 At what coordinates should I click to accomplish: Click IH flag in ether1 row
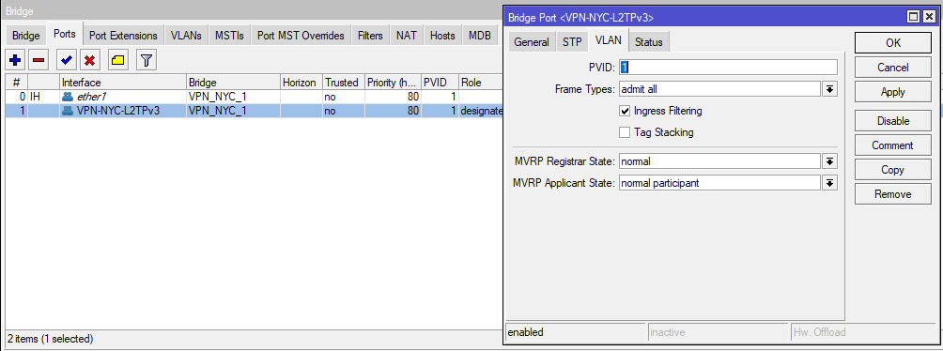pyautogui.click(x=35, y=96)
